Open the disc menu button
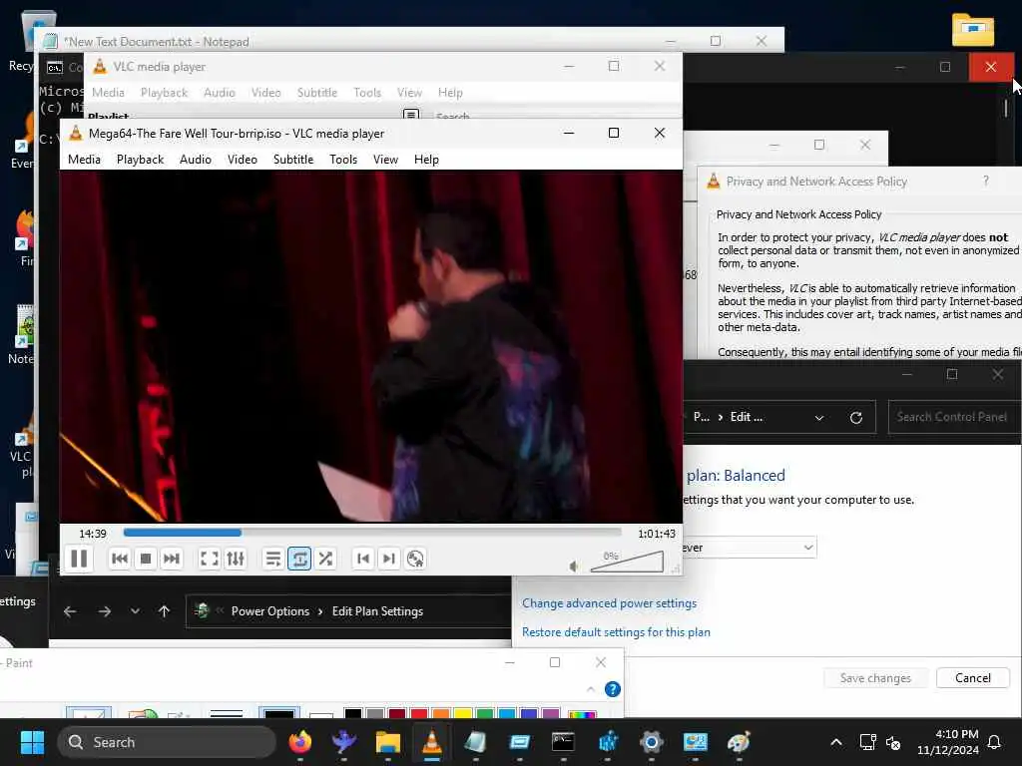The width and height of the screenshot is (1022, 766). tap(415, 559)
